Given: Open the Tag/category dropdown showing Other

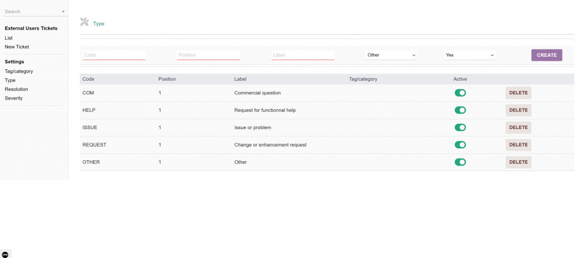Looking at the screenshot, I should pos(391,55).
